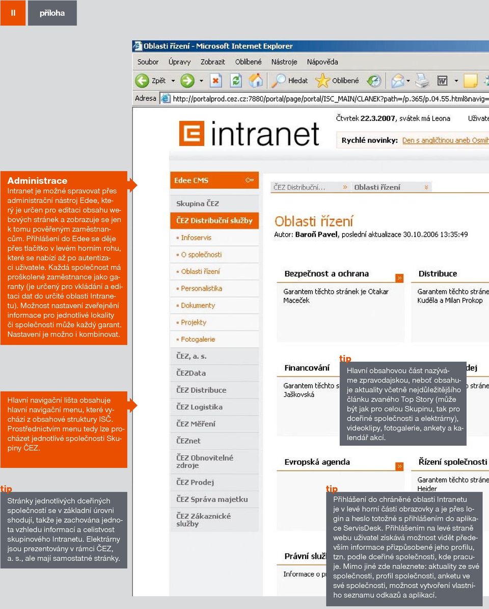Open browsing History icon

pos(374,81)
